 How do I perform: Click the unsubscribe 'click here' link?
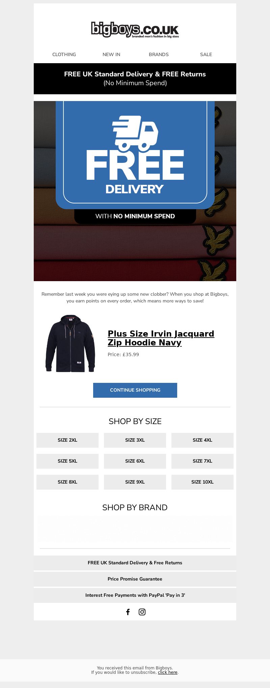point(168,672)
